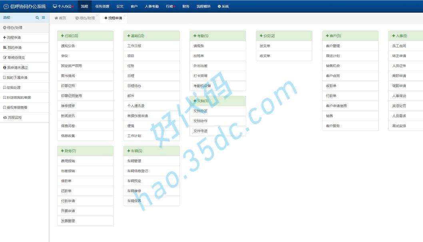Open 维修报修 application
The image size is (423, 242).
click(x=85, y=106)
